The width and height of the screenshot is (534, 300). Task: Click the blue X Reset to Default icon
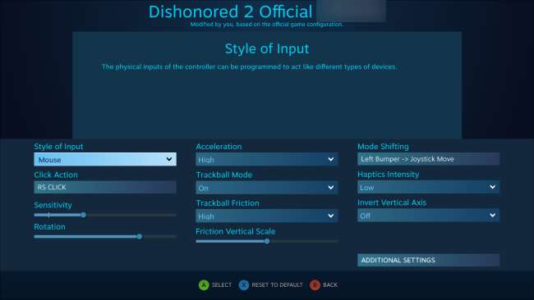tap(243, 284)
